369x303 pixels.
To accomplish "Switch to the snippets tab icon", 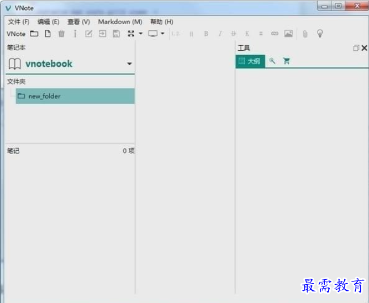I will pyautogui.click(x=272, y=61).
